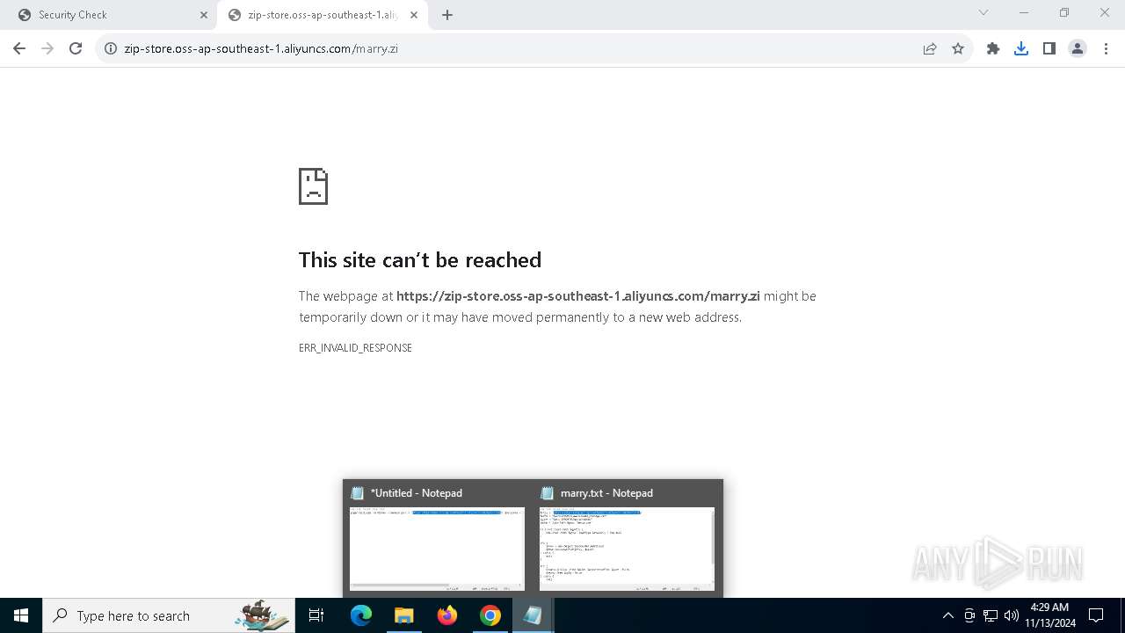Expand the tab search chevron
Viewport: 1125px width, 633px height.
tap(983, 12)
